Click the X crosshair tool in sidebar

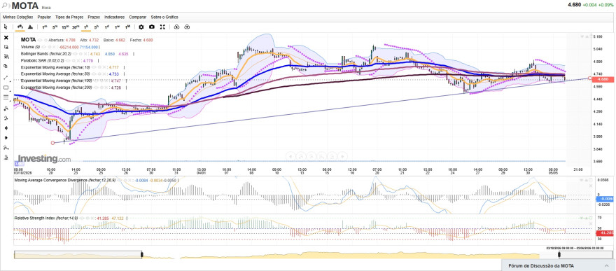click(x=6, y=38)
